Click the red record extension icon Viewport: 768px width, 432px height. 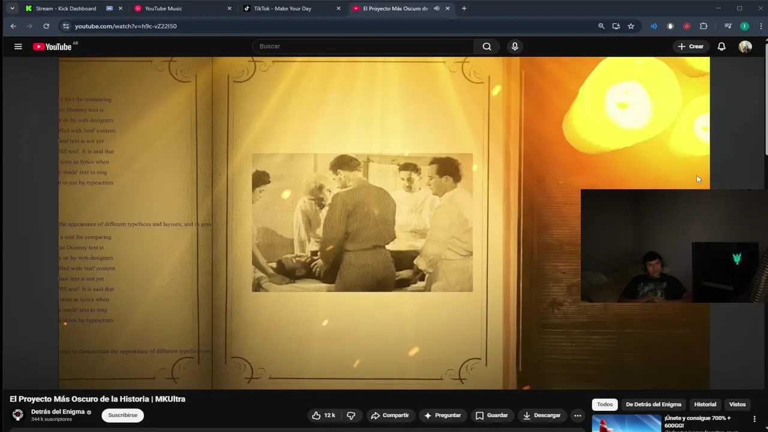coord(687,26)
